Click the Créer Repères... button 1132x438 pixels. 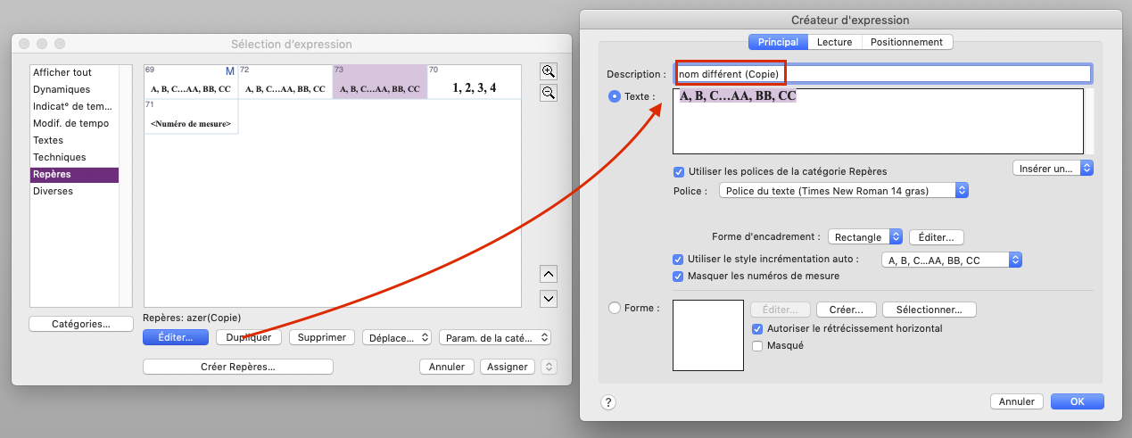(x=237, y=367)
